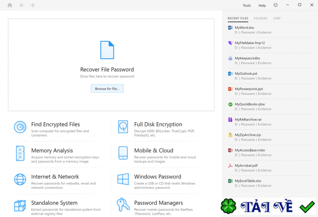Click the forward arrow navigation icon
Viewport: 318px width, 217px height.
32,5
